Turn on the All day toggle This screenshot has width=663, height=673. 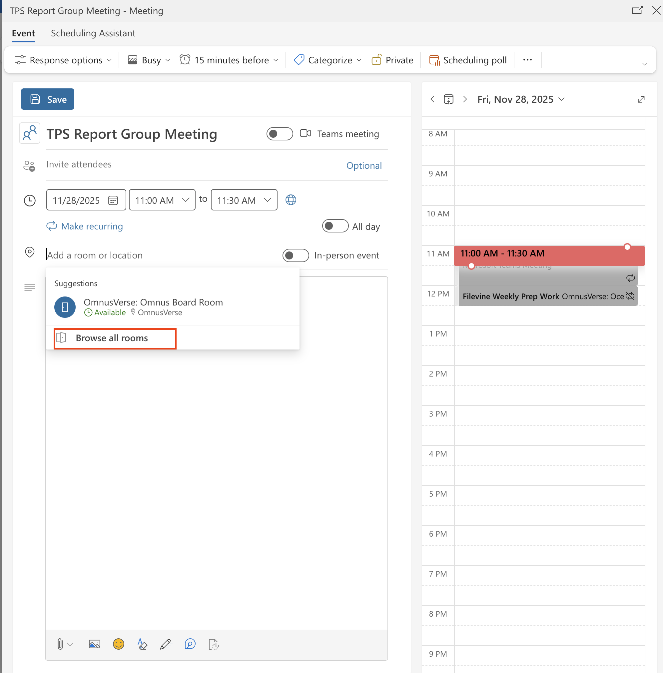pos(335,226)
